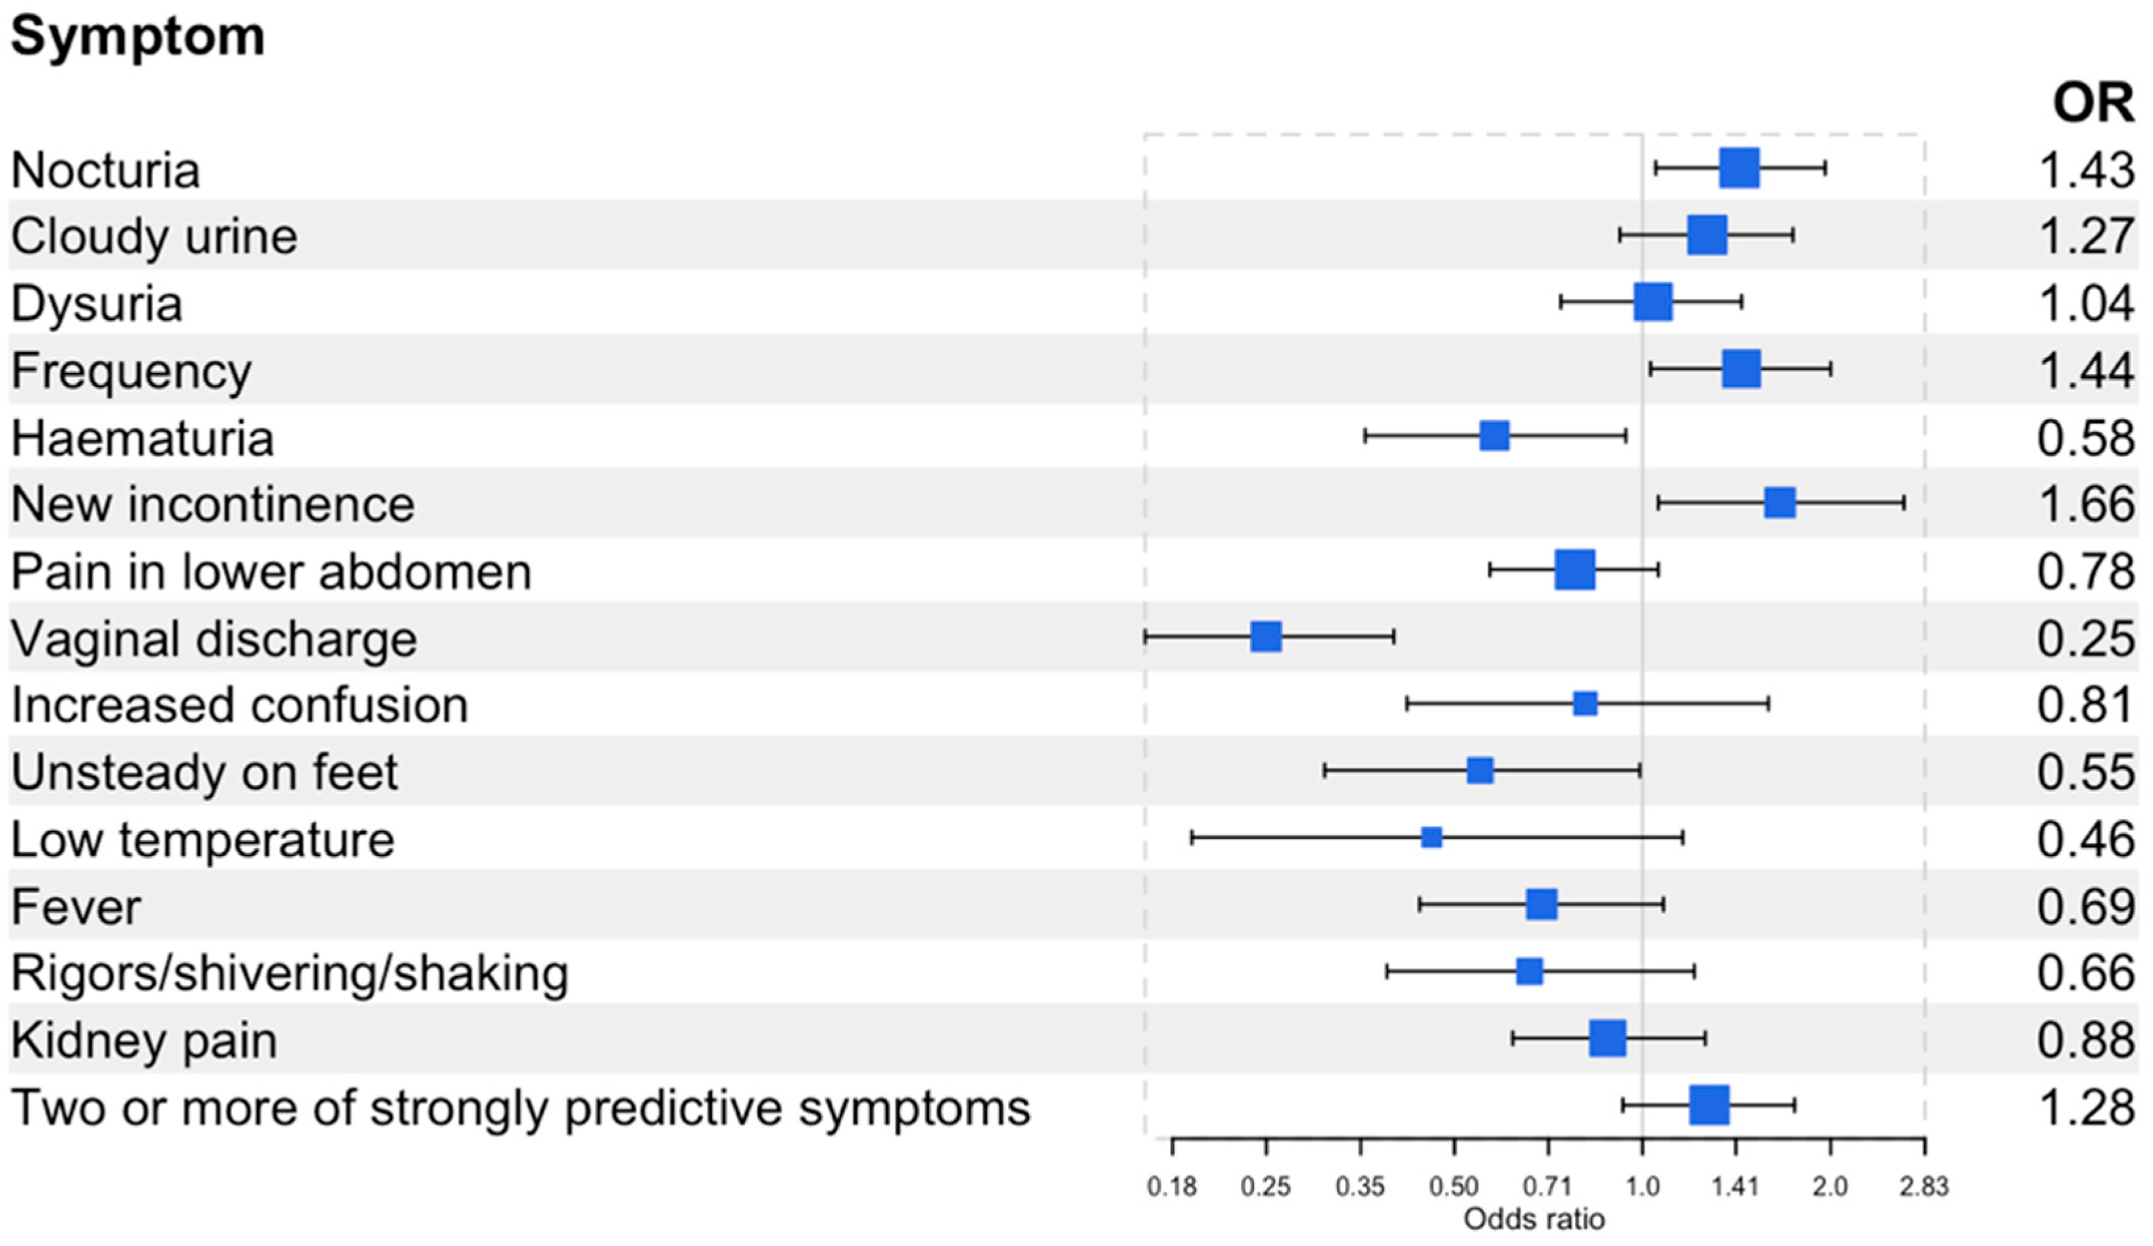
Task: Select the "Frequency" symptom label
Action: (x=132, y=371)
